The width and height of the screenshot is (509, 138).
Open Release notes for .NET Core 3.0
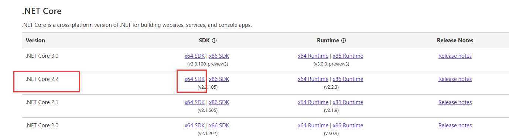(455, 56)
